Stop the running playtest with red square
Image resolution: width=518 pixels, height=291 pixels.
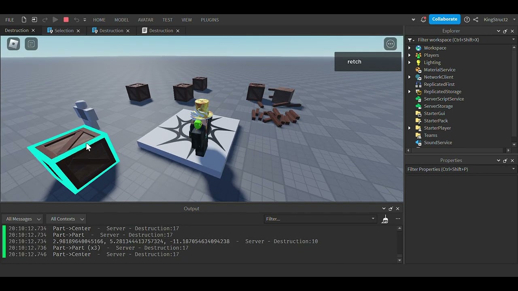tap(66, 20)
